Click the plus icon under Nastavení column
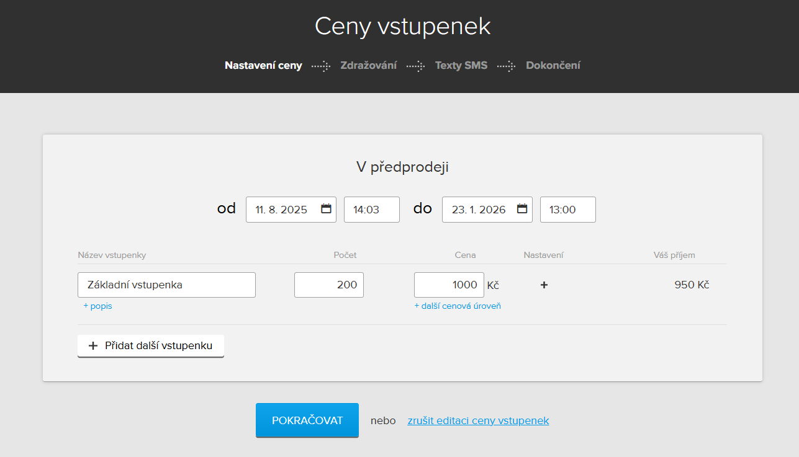Screen dimensions: 799x457 click(544, 285)
